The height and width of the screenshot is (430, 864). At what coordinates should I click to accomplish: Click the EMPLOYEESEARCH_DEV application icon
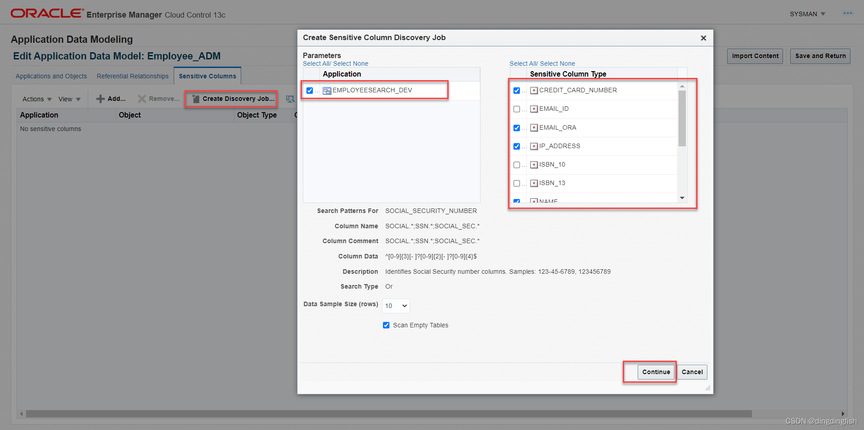point(327,91)
